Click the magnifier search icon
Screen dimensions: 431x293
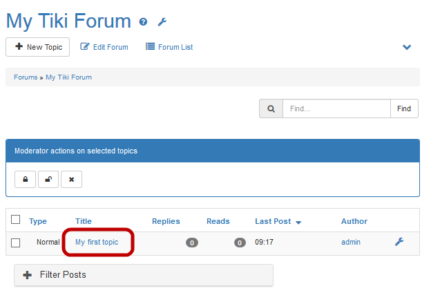point(271,108)
